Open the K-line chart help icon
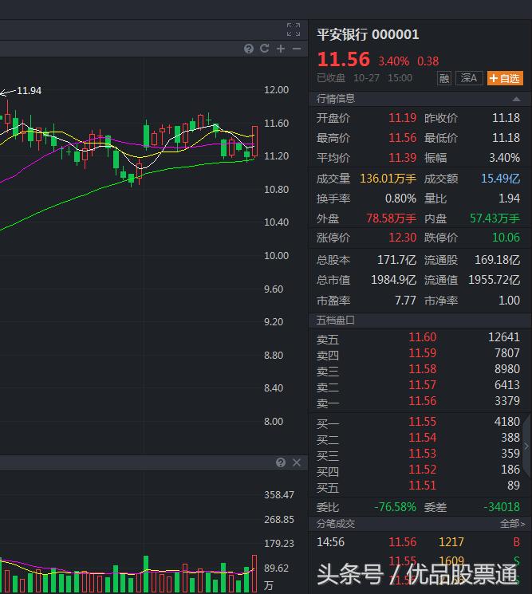Screen dimensions: 532x594 point(249,49)
